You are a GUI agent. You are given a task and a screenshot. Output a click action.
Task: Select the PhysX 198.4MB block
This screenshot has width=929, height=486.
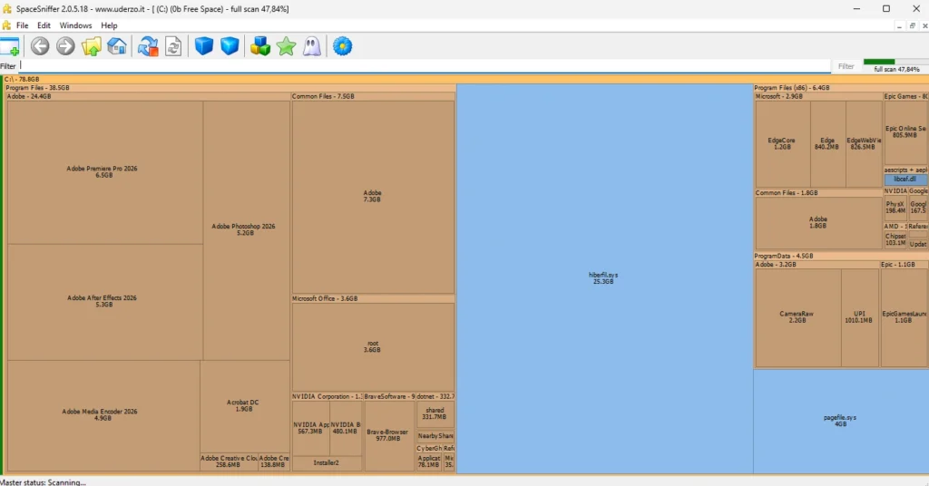pyautogui.click(x=895, y=208)
